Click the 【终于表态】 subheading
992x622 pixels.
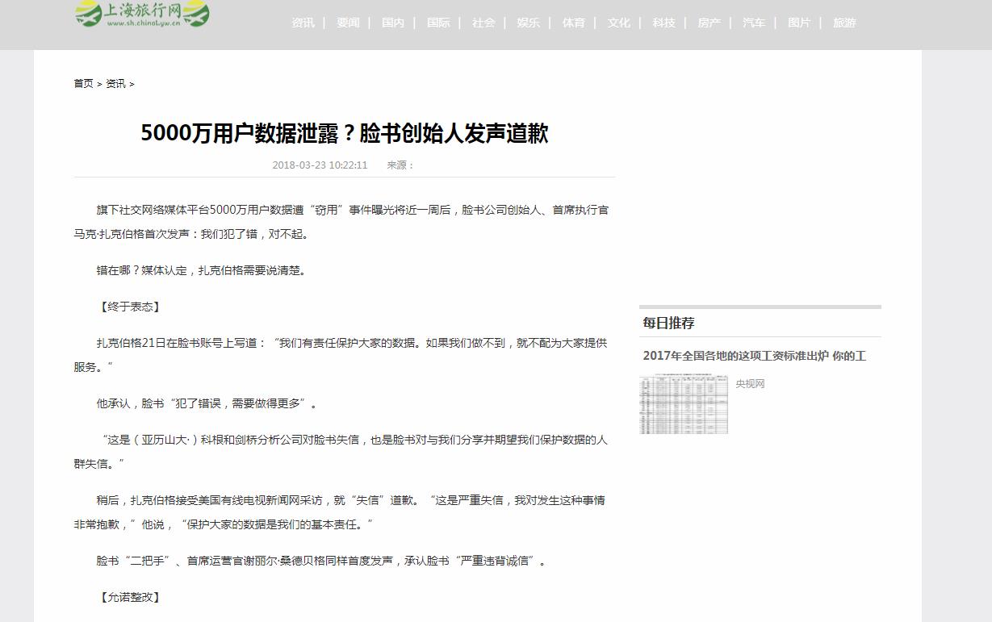tap(130, 307)
